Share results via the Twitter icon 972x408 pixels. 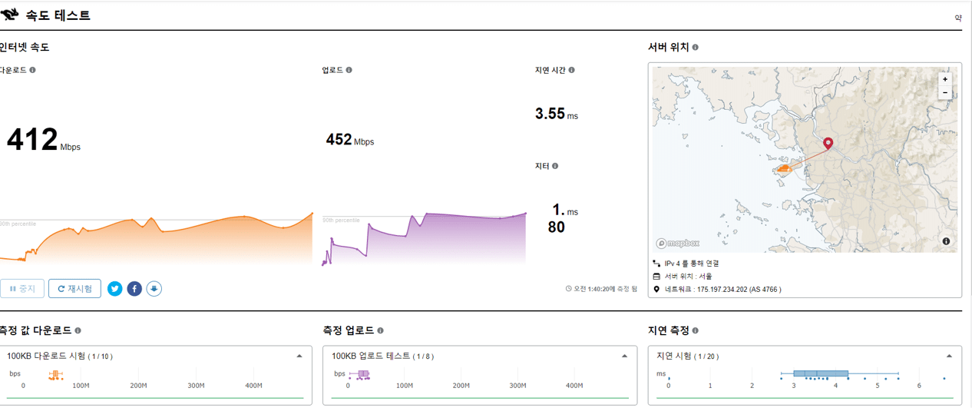point(115,289)
